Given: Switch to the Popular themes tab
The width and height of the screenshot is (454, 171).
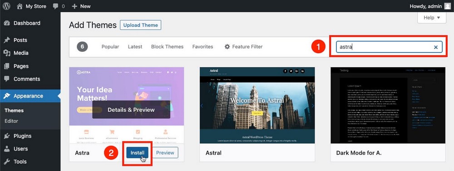Looking at the screenshot, I should pos(110,47).
